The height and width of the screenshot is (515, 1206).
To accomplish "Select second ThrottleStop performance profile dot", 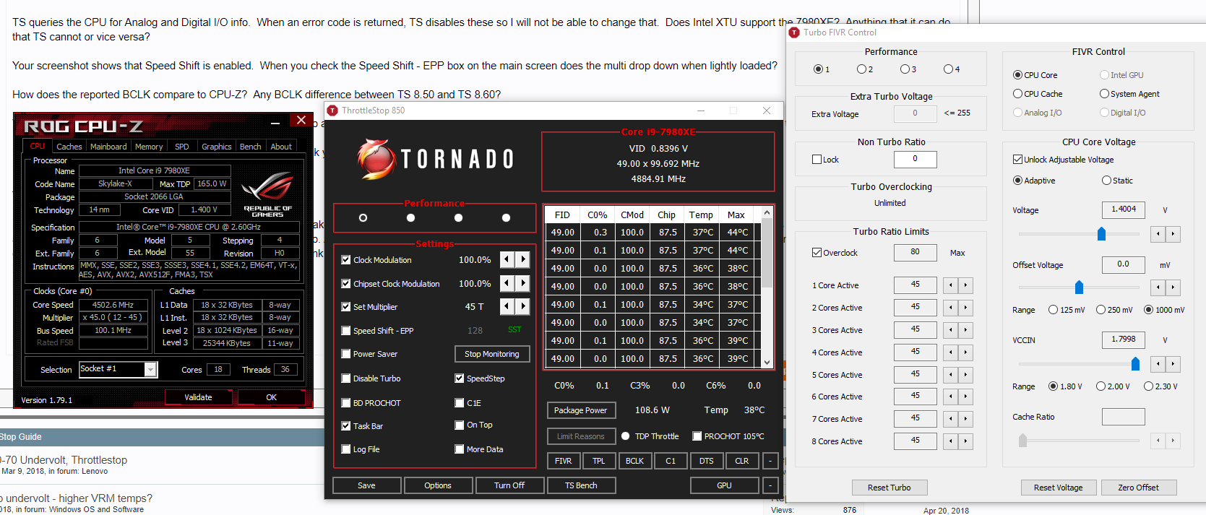I will point(410,217).
